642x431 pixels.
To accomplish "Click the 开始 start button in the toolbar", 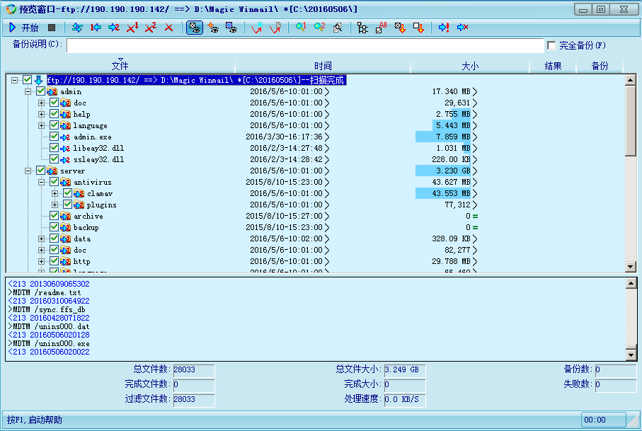I will (x=23, y=28).
